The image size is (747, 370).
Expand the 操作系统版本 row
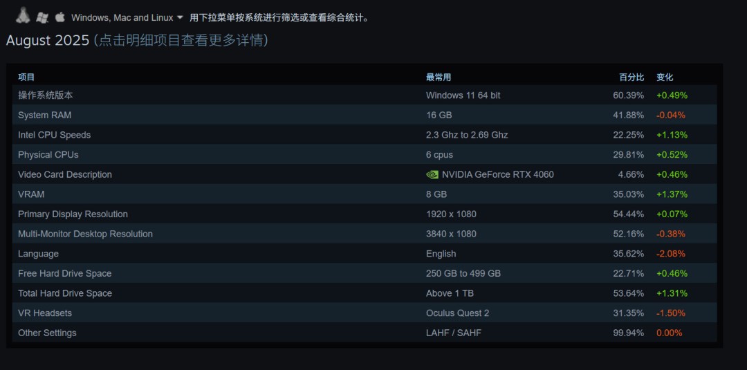[x=46, y=95]
